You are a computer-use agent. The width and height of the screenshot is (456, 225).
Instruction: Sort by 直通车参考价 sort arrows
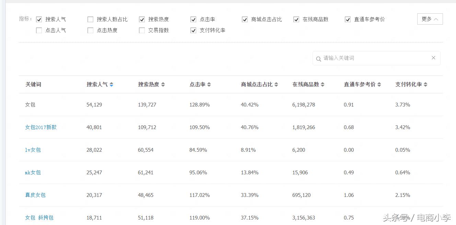pos(378,84)
